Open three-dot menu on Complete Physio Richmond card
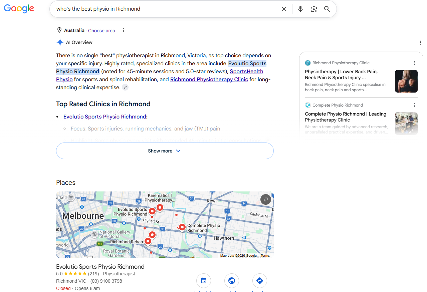 [x=415, y=105]
